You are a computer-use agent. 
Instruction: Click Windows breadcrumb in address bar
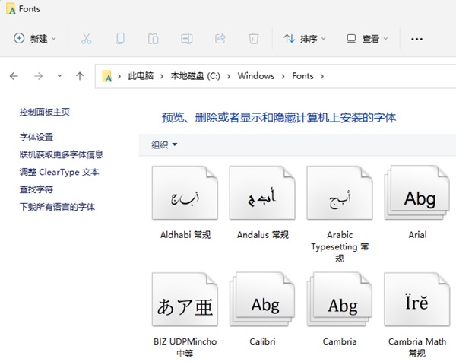[256, 76]
